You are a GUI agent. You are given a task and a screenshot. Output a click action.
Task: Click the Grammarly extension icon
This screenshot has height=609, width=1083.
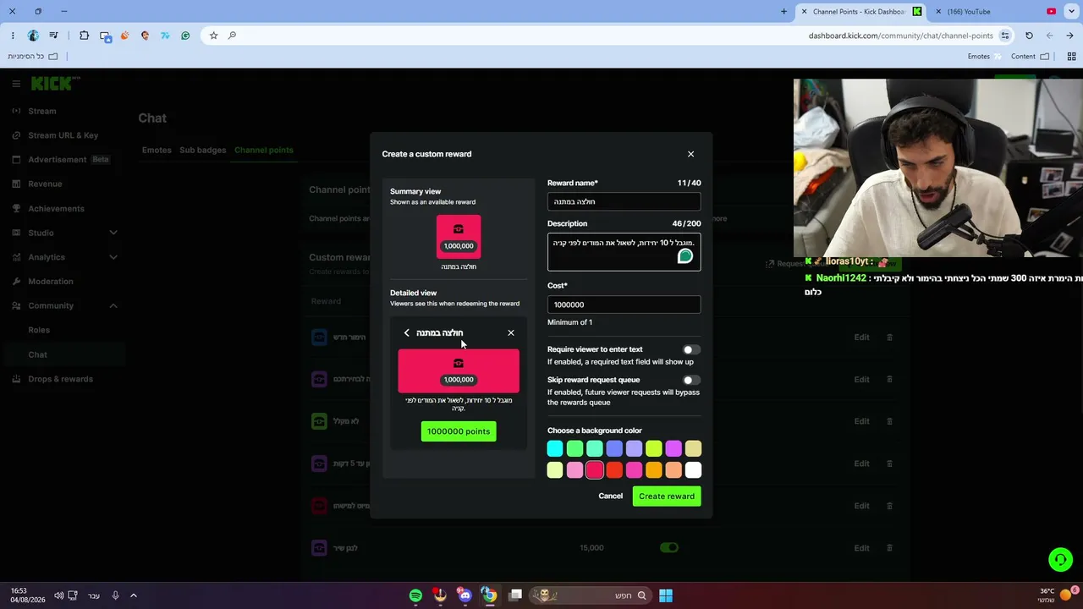pos(185,36)
